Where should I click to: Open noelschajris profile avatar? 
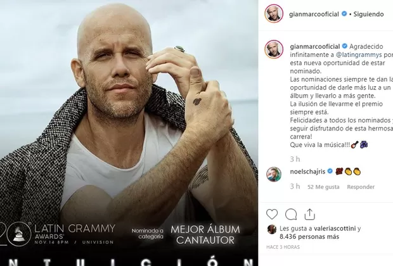pos(274,174)
